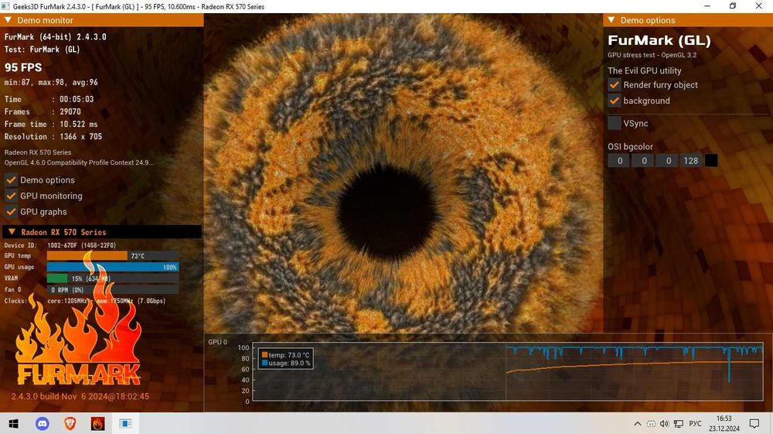The height and width of the screenshot is (434, 773).
Task: Click the 95 FPS readout
Action: tap(23, 67)
